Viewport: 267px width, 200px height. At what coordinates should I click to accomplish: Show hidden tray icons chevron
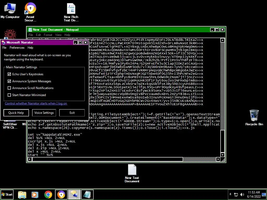click(x=230, y=194)
